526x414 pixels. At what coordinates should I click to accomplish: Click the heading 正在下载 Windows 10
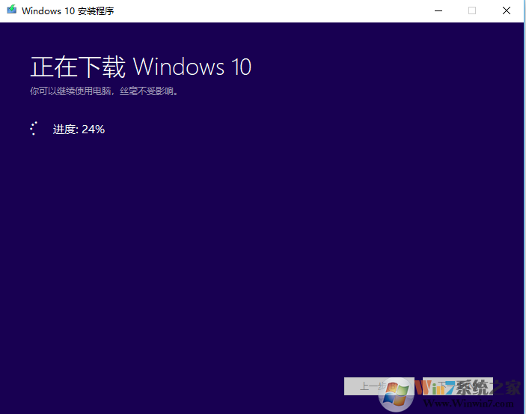click(141, 67)
